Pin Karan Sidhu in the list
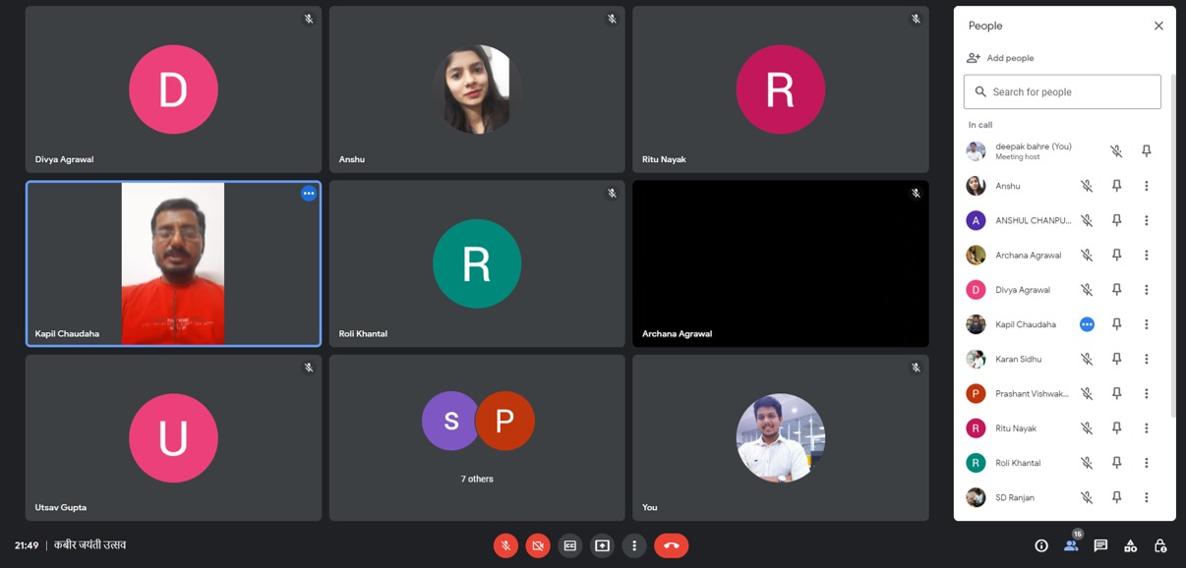Image resolution: width=1186 pixels, height=568 pixels. point(1116,359)
